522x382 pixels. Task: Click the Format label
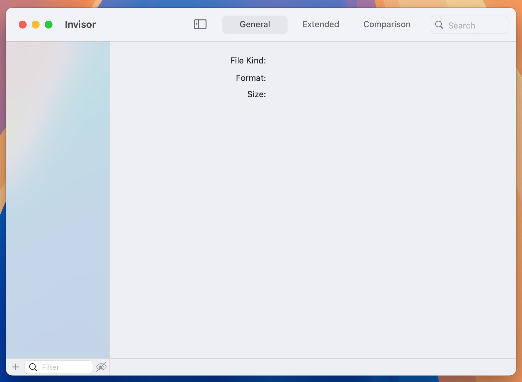tap(251, 78)
